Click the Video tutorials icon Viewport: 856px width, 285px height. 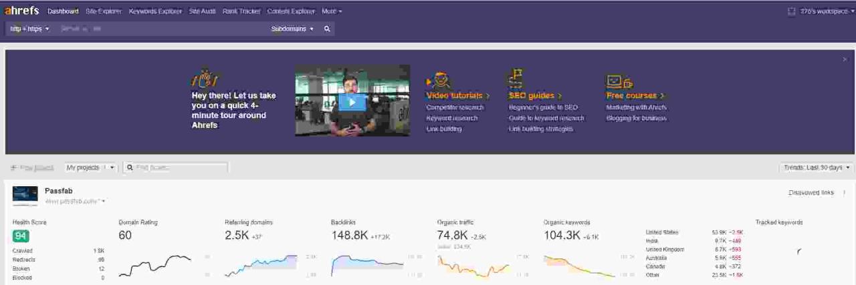click(x=439, y=80)
